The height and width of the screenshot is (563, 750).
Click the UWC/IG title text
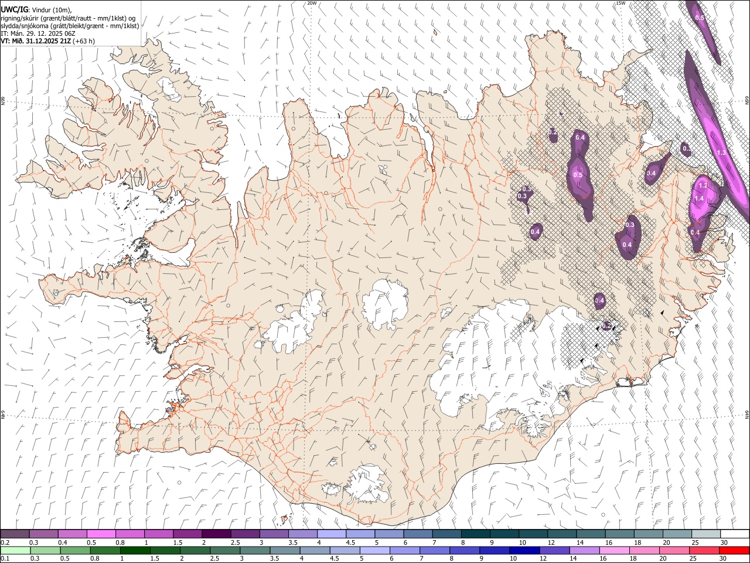click(x=14, y=9)
